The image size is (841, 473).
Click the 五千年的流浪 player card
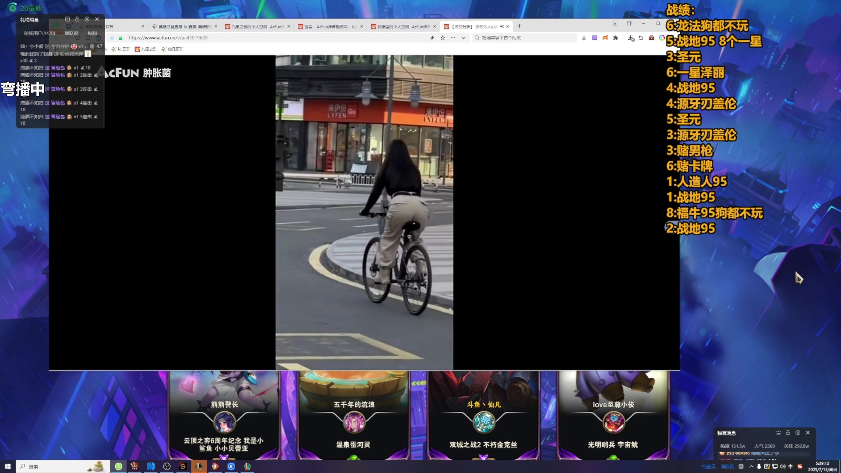(x=354, y=415)
